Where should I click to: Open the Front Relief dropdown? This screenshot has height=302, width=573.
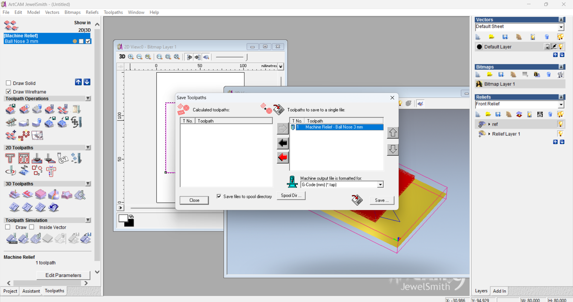coord(561,105)
